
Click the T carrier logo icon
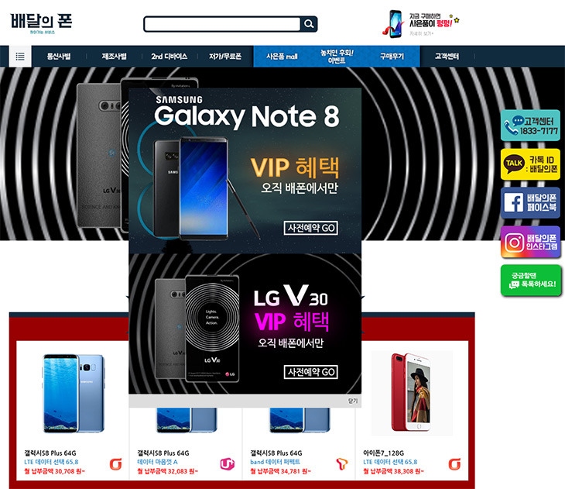341,463
